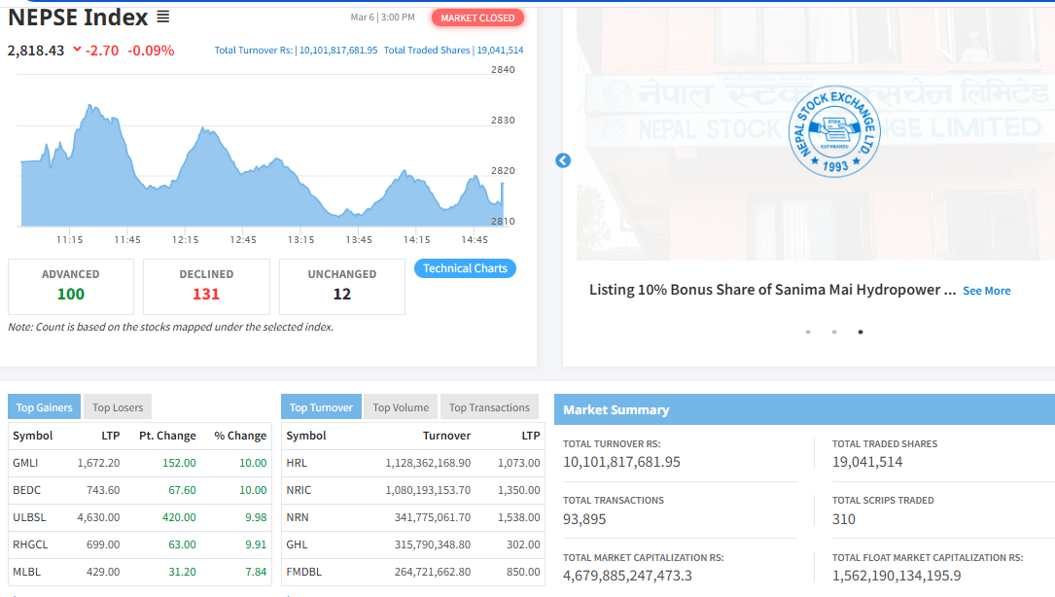Select the Top Gainers tab
1055x597 pixels.
click(44, 407)
